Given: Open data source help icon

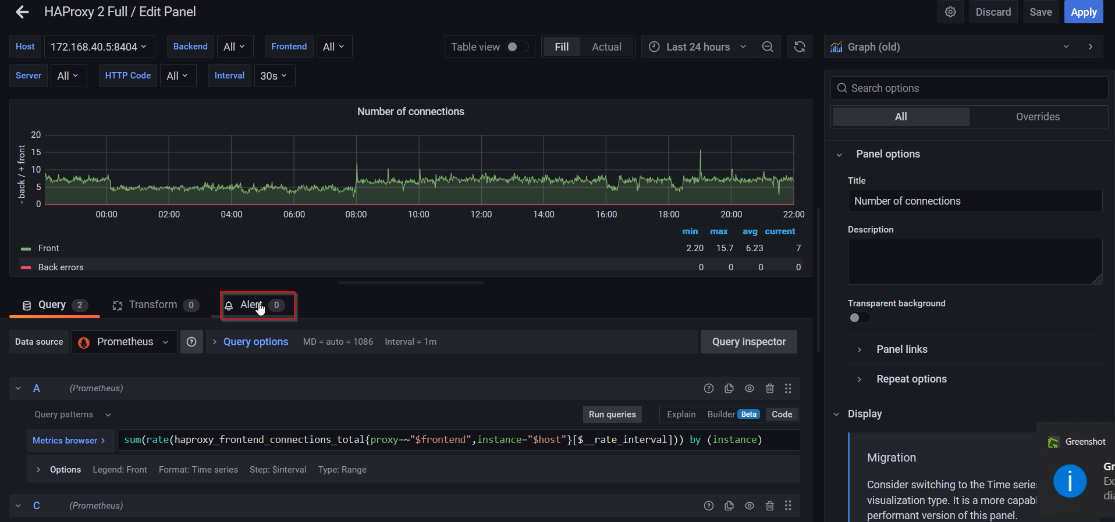Looking at the screenshot, I should click(191, 342).
